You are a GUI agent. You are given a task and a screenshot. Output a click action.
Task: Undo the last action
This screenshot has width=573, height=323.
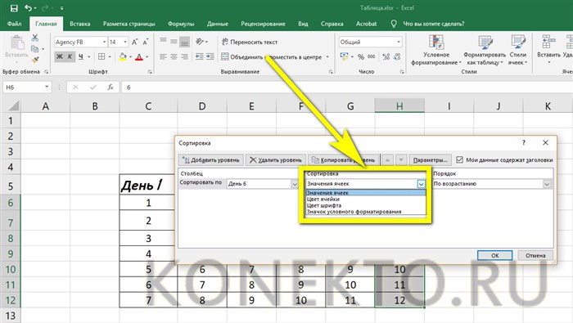pos(28,7)
